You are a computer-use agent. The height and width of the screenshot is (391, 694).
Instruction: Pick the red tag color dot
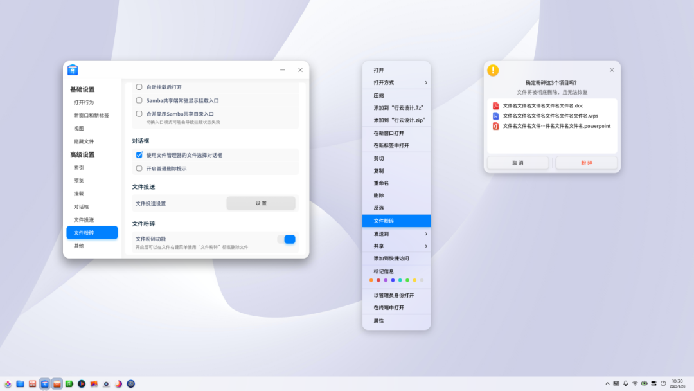tap(378, 280)
